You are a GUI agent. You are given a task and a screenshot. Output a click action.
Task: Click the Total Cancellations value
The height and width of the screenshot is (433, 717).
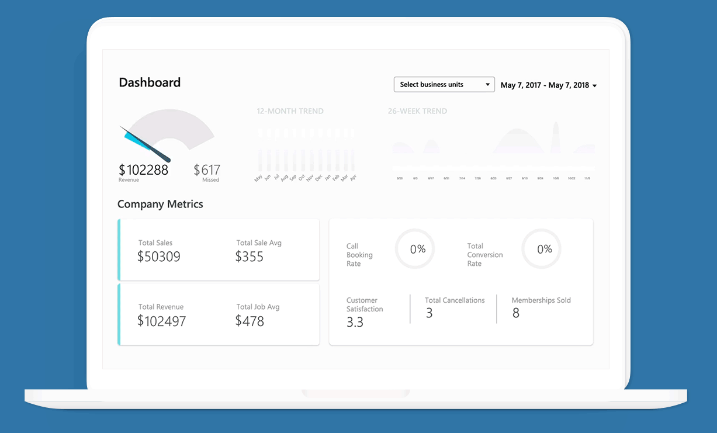[x=429, y=313]
